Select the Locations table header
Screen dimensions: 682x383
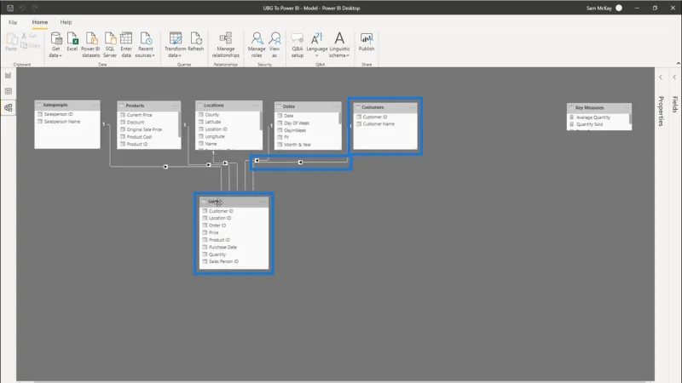click(x=228, y=105)
